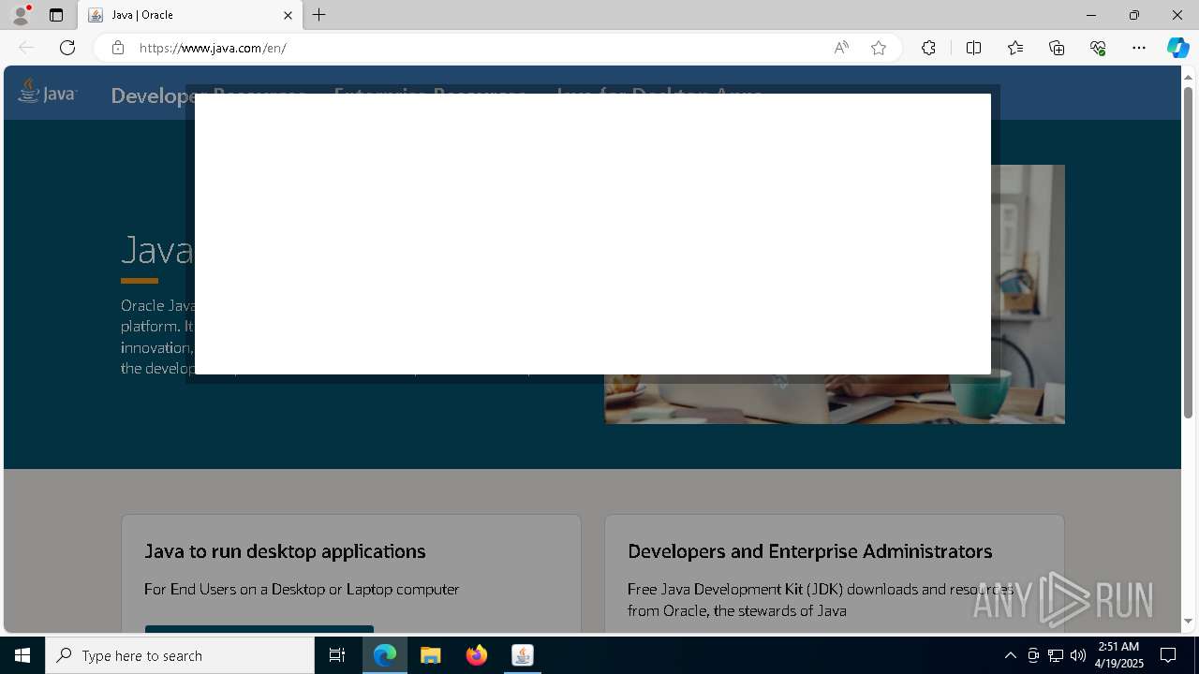Open the Collections panel
Image resolution: width=1199 pixels, height=674 pixels.
pos(1057,48)
